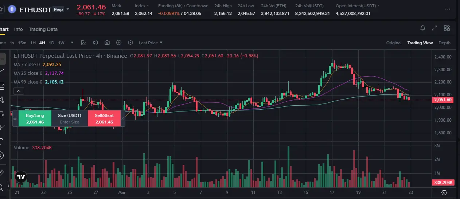Expand more time intervals dropdown arrow
460x199 pixels.
pos(72,43)
